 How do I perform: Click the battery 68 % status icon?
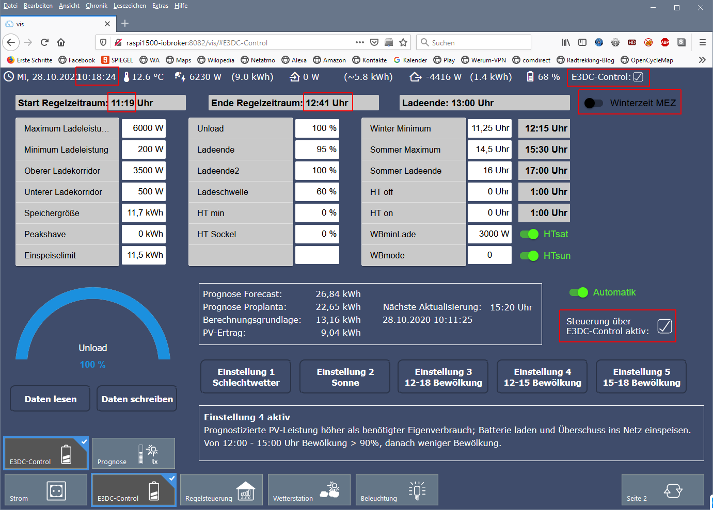(530, 77)
